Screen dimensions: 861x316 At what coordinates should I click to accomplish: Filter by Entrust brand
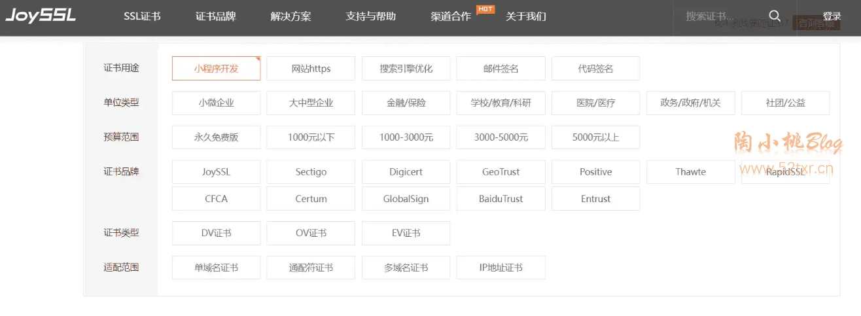coord(595,199)
